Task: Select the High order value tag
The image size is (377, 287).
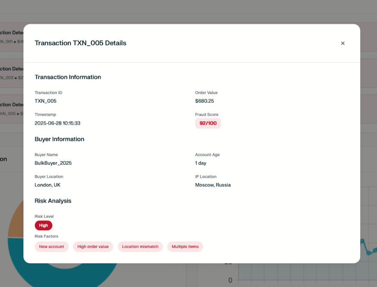Action: (93, 246)
